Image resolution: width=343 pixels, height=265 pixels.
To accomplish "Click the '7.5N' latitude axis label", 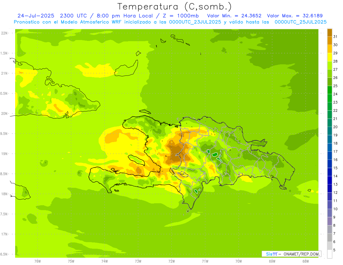I will click(4, 214).
